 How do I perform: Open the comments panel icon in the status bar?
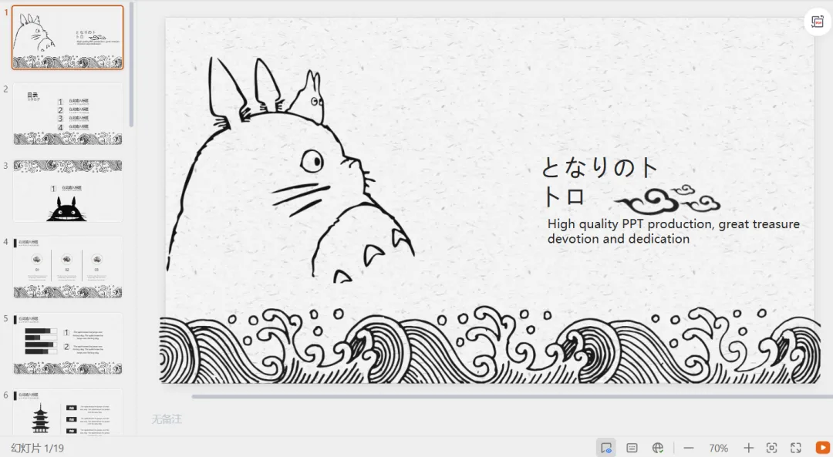(x=632, y=448)
